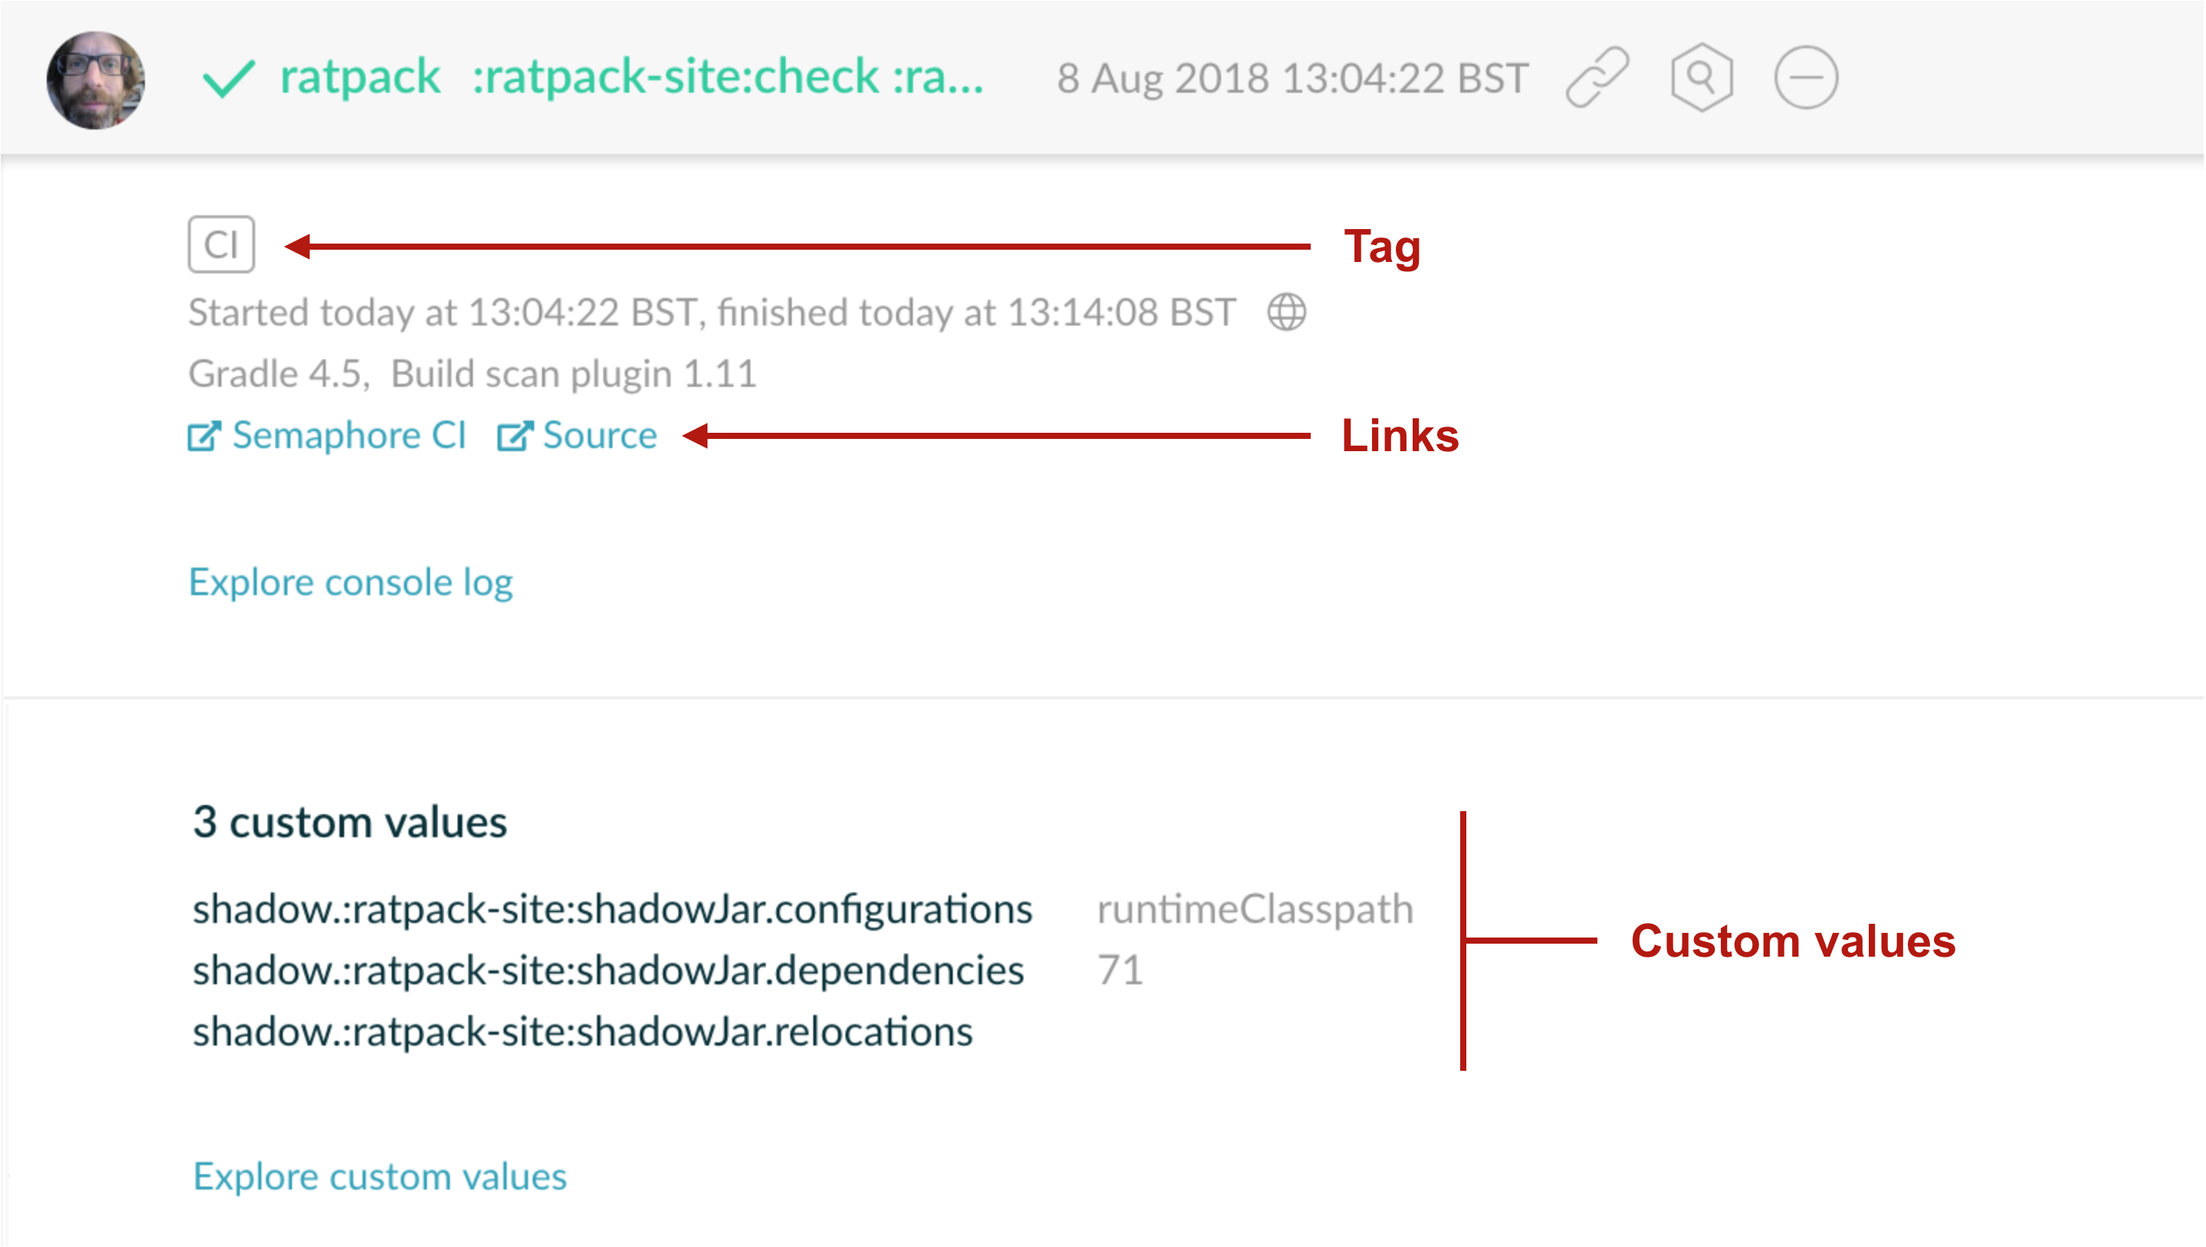Image resolution: width=2206 pixels, height=1247 pixels.
Task: Copy build scan link via chain icon
Action: pyautogui.click(x=1597, y=78)
